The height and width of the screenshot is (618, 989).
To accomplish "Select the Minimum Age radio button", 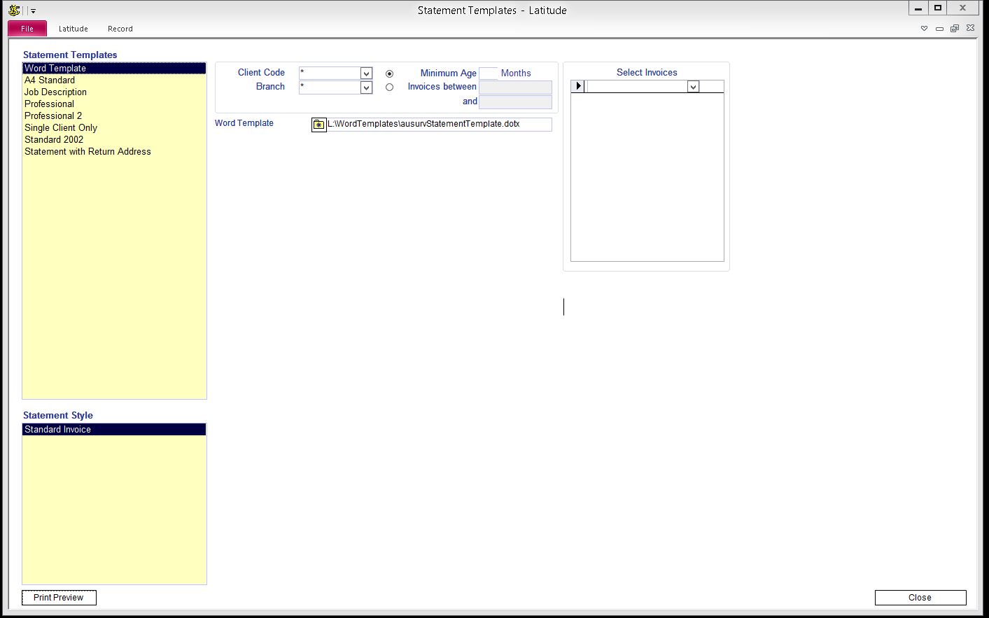I will coord(389,73).
